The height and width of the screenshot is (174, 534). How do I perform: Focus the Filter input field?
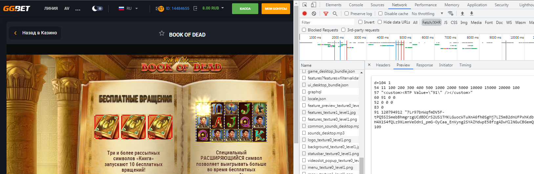(x=327, y=22)
